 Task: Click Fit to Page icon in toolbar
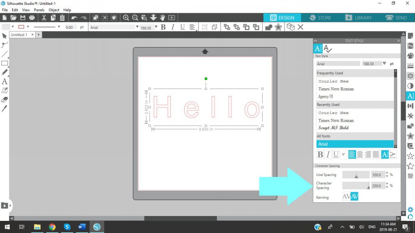click(x=171, y=18)
